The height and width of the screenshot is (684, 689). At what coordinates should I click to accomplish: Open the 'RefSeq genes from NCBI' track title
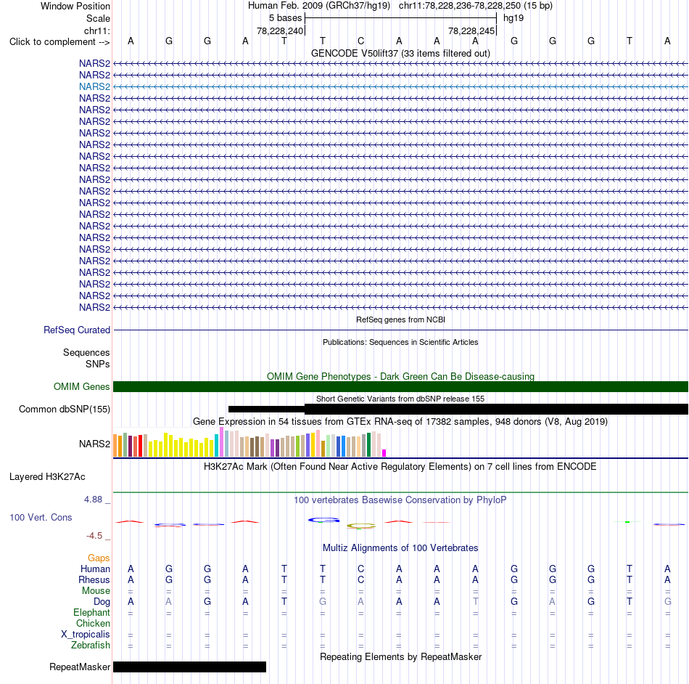400,319
